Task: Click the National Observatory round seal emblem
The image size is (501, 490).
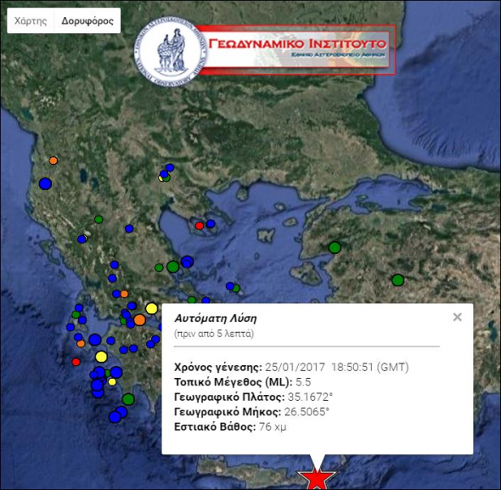Action: (x=170, y=52)
